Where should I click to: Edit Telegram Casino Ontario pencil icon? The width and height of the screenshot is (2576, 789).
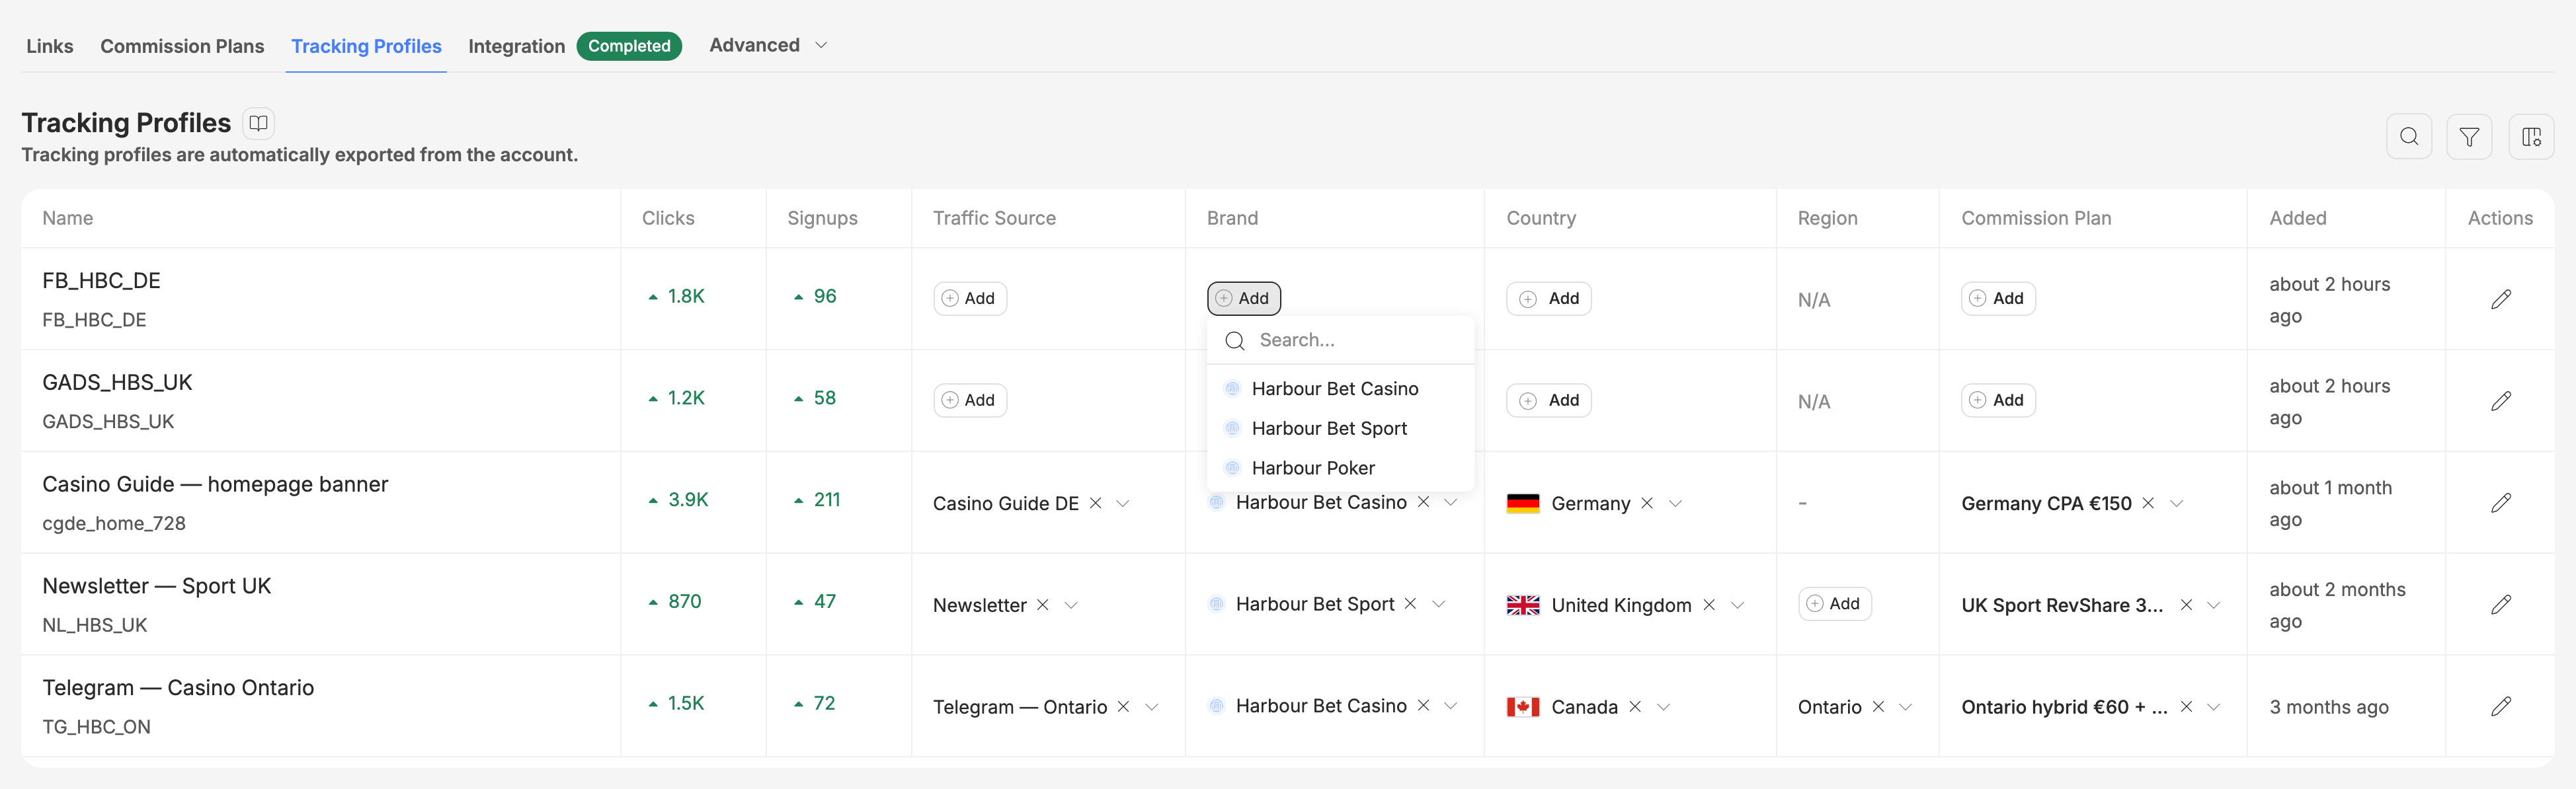tap(2500, 707)
